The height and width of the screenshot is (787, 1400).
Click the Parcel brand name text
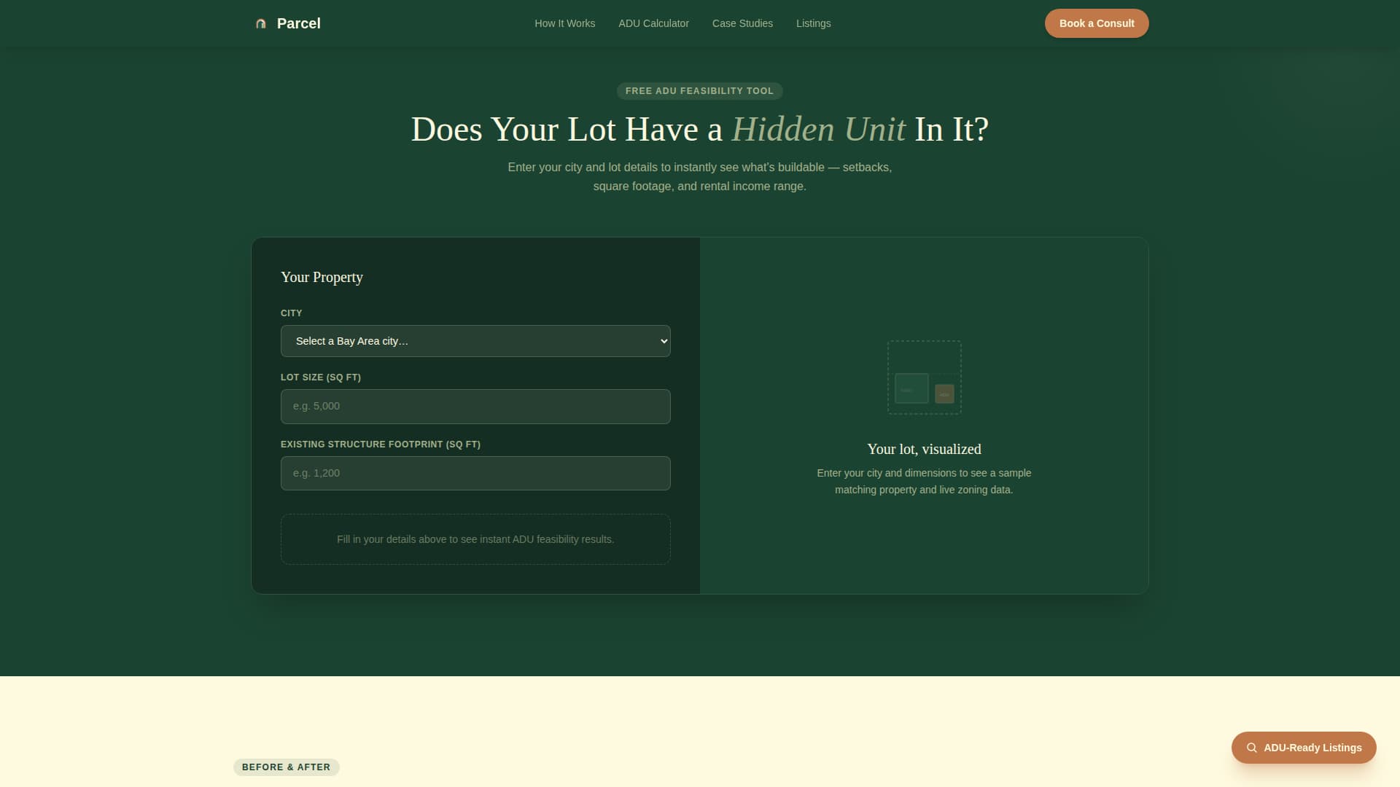pos(298,23)
